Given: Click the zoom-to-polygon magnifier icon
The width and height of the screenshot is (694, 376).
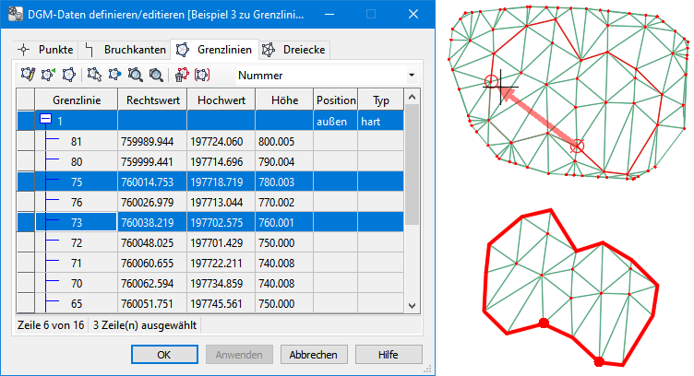Looking at the screenshot, I should 135,75.
